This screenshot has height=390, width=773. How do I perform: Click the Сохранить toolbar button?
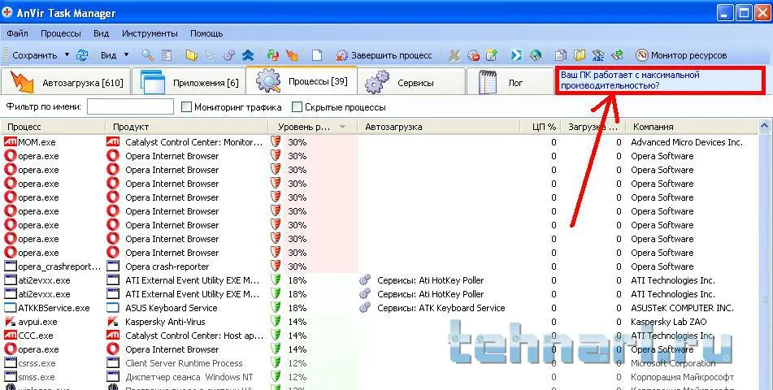click(34, 55)
